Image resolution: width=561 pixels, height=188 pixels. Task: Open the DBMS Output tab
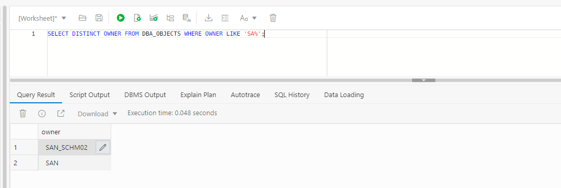point(145,95)
